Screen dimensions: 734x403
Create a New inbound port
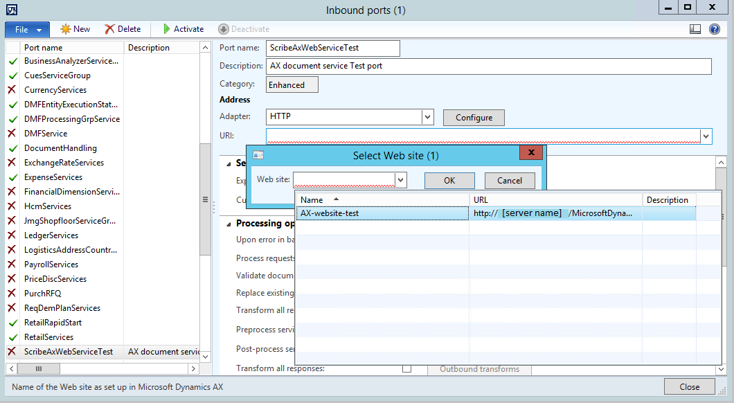pos(75,29)
